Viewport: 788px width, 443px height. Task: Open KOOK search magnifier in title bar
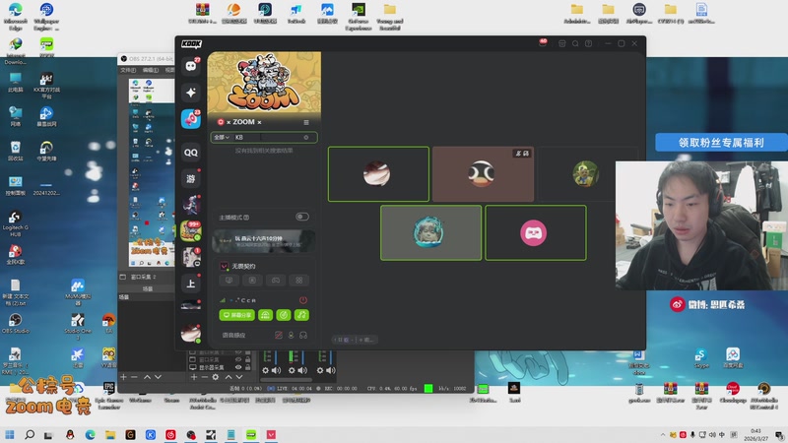tap(575, 43)
